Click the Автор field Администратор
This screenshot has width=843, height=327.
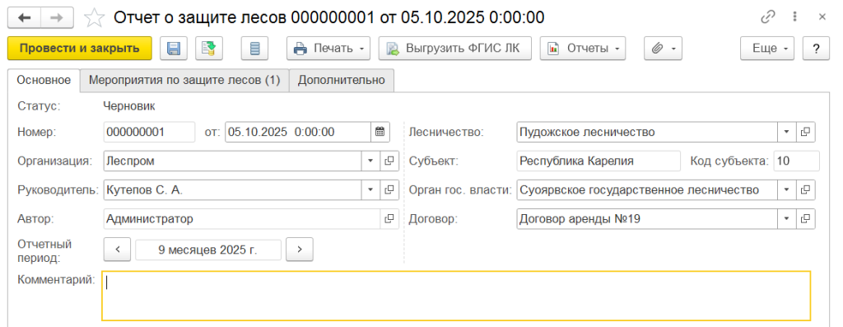241,219
